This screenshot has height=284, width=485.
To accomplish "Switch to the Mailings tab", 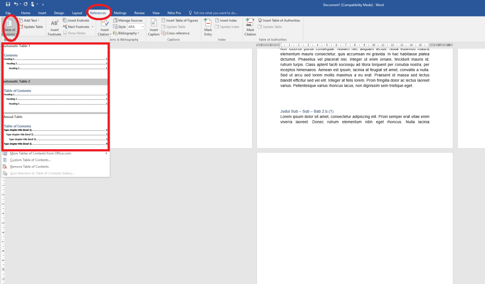I will [120, 13].
